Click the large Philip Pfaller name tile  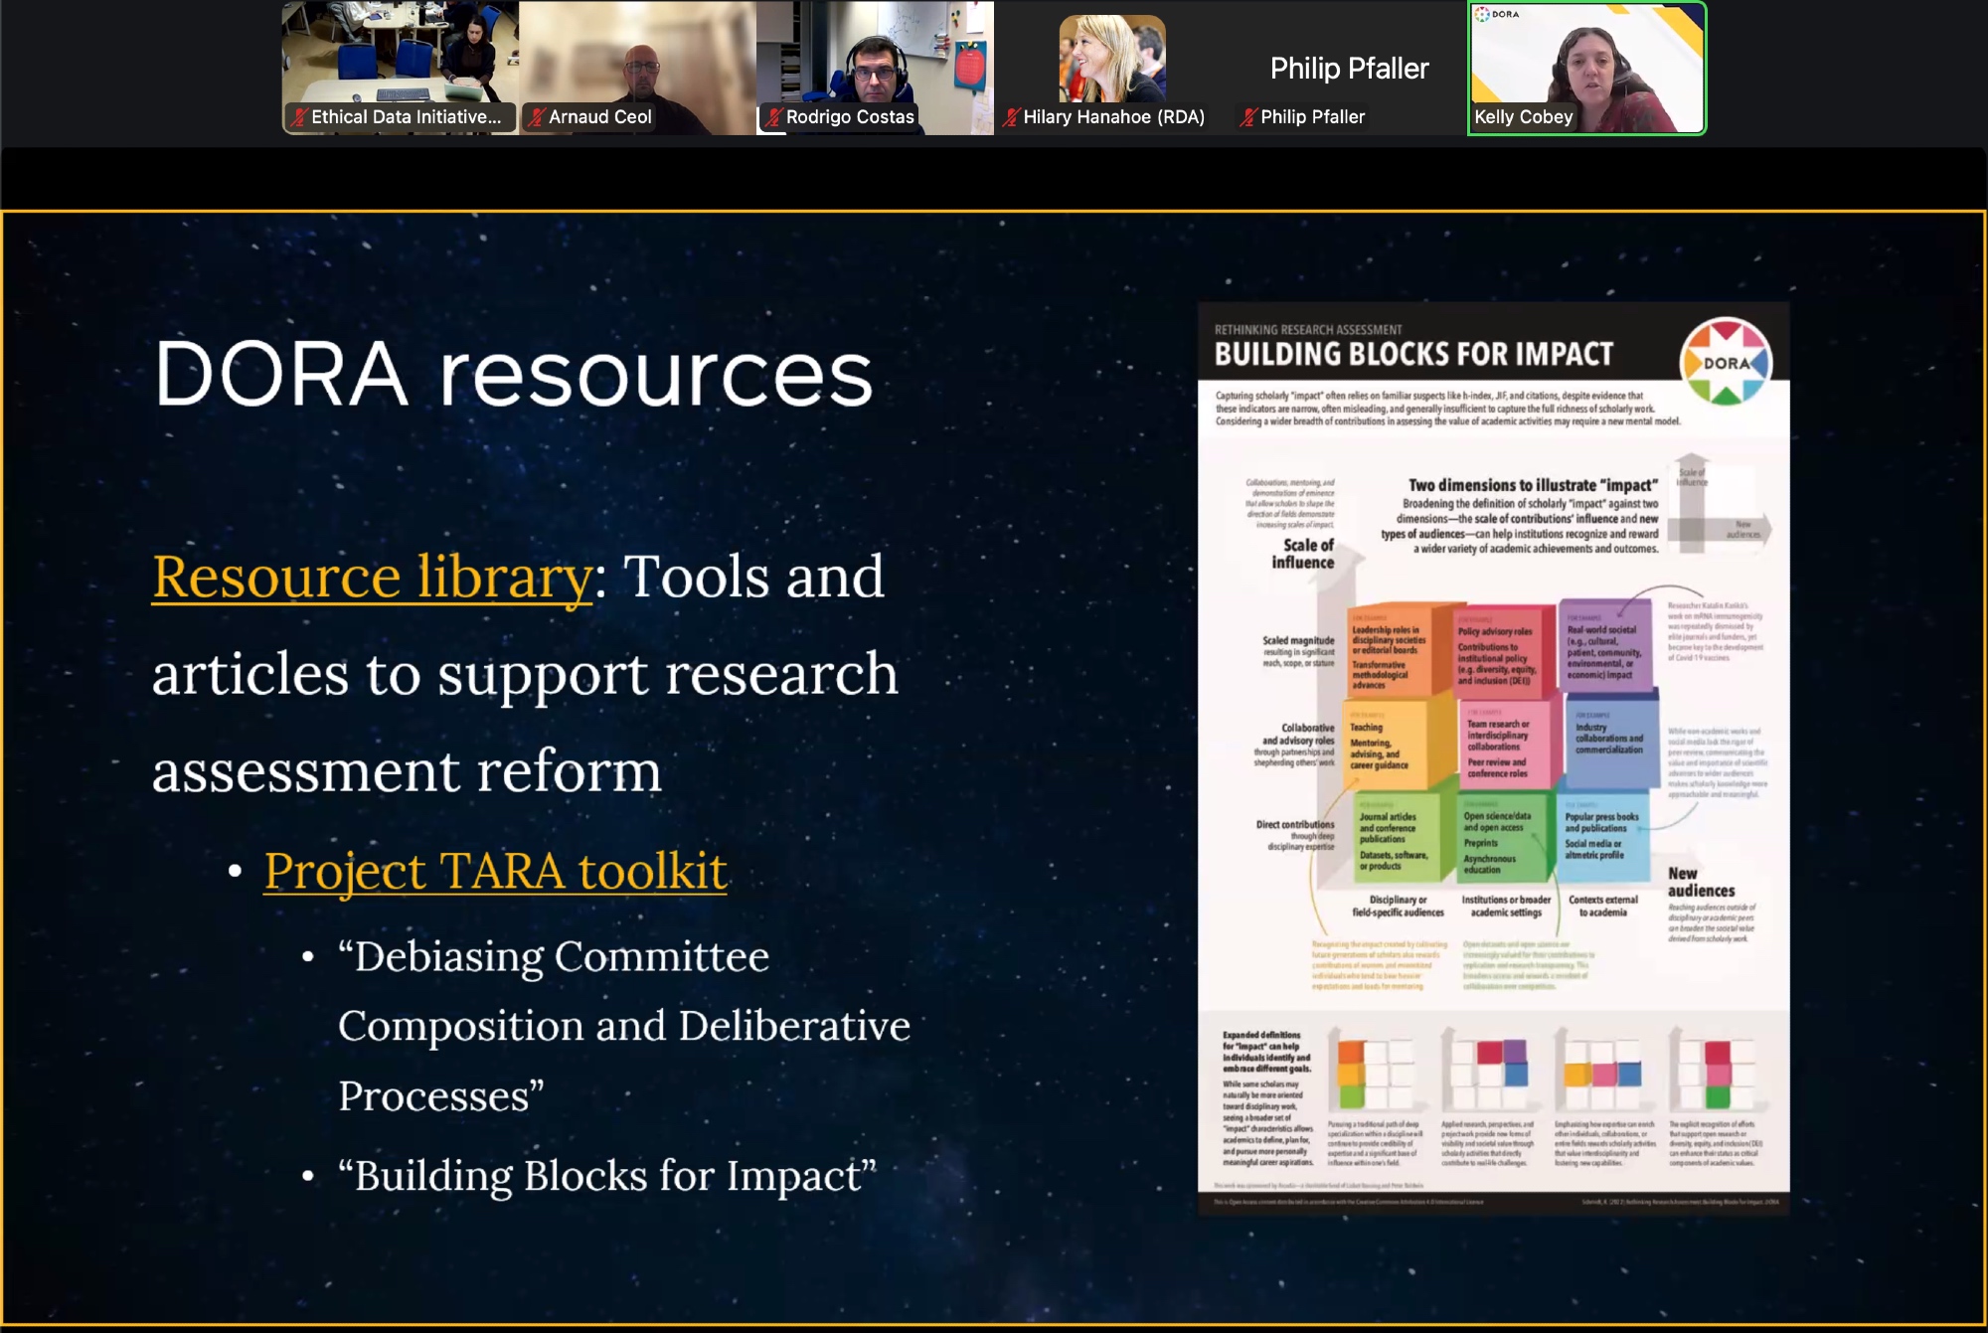pos(1349,68)
